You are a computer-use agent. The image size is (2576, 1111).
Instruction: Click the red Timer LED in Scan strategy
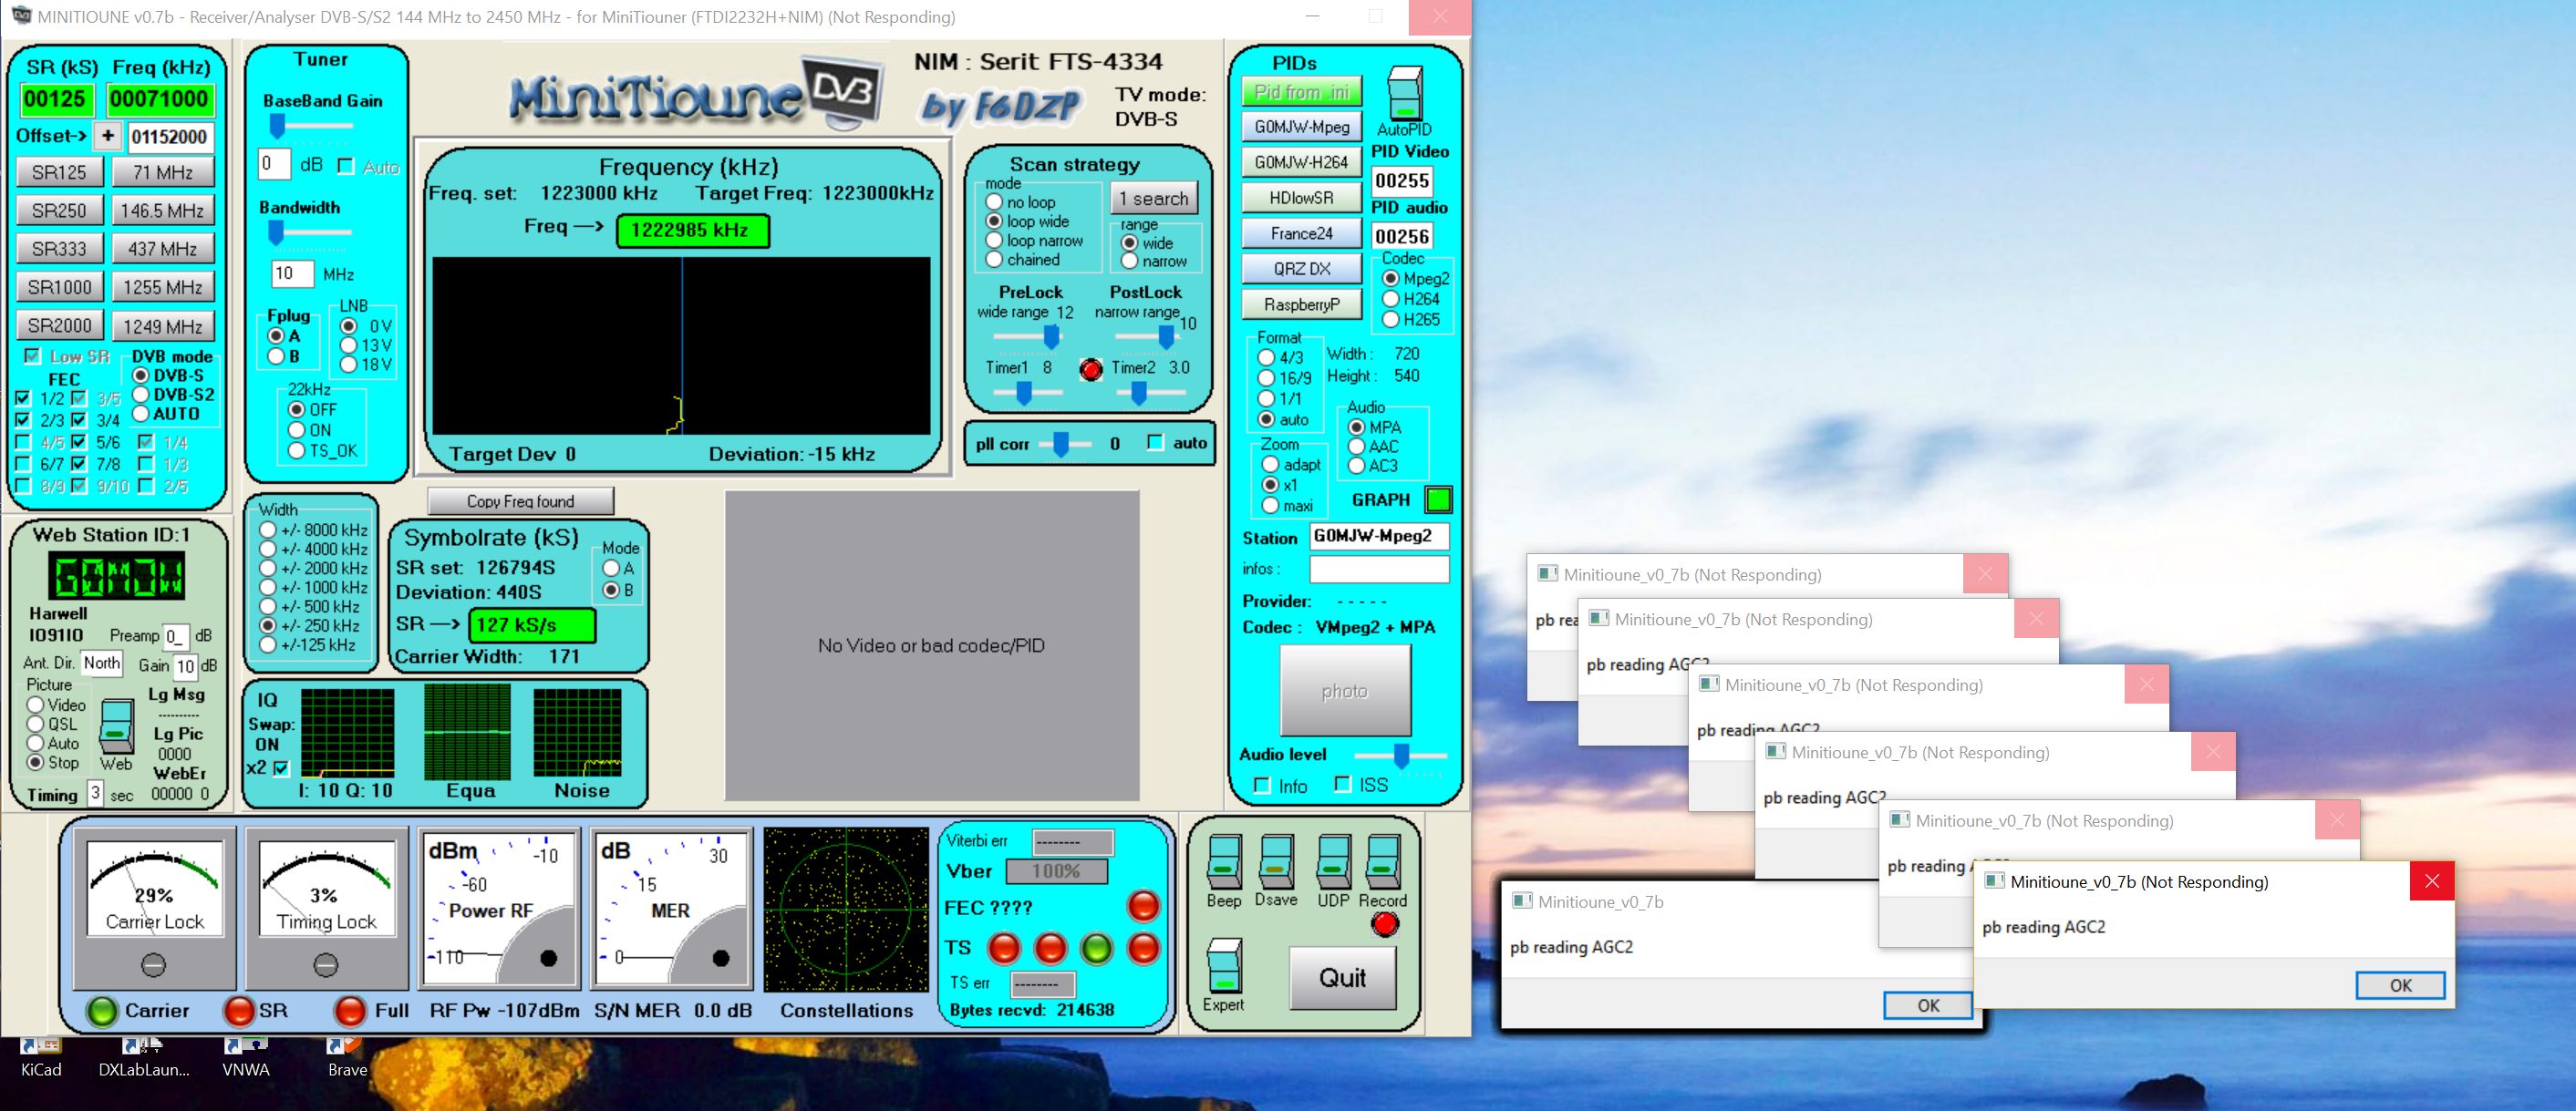(1091, 370)
